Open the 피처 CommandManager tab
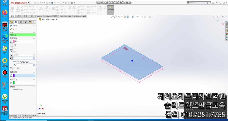This screenshot has width=228, height=121. pyautogui.click(x=12, y=16)
